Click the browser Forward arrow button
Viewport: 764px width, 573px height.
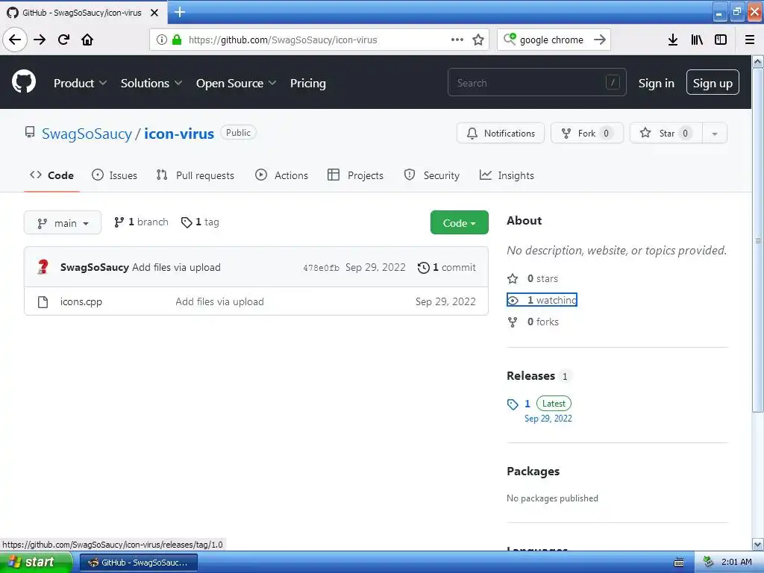pos(40,40)
